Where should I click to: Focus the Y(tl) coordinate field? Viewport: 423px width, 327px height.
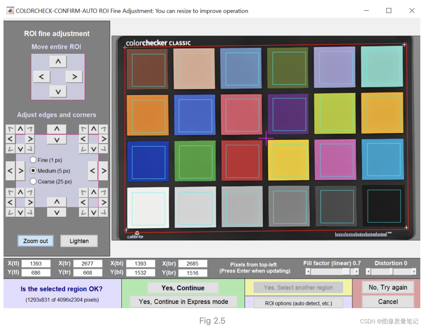(36, 273)
